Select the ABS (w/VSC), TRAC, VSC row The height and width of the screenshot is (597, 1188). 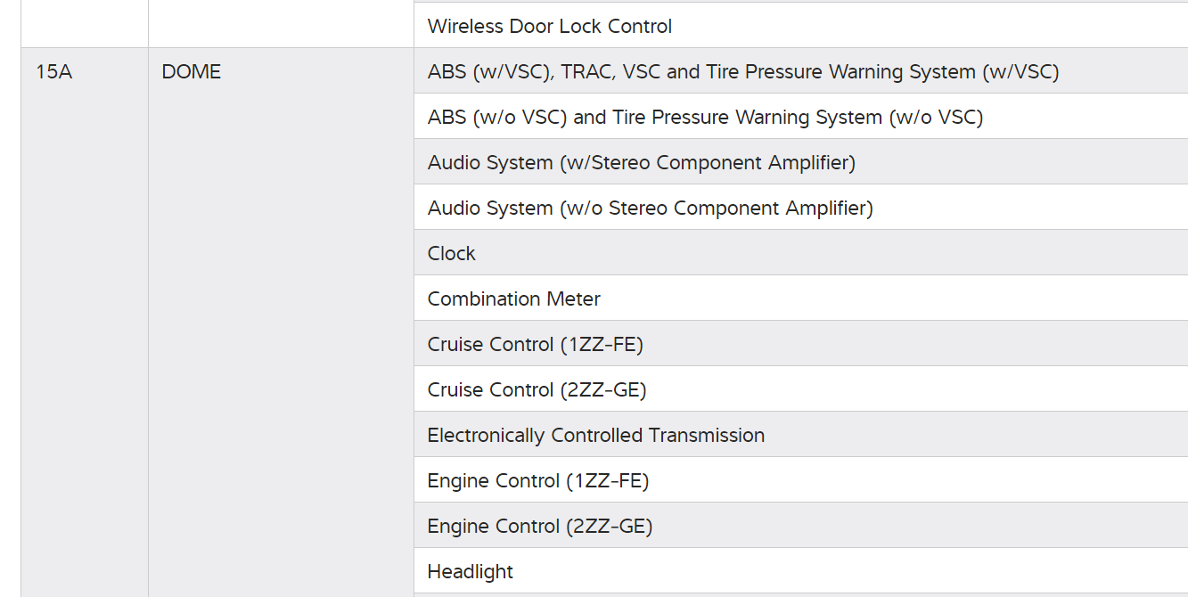point(742,72)
